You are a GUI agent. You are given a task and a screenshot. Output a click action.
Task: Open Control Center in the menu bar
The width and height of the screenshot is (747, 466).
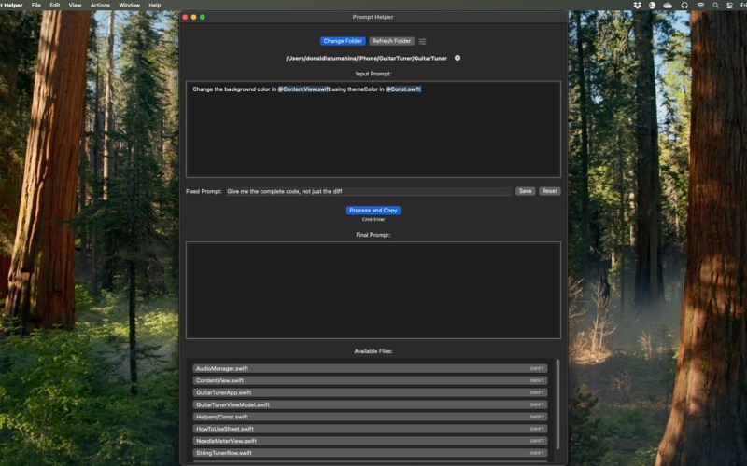point(729,6)
